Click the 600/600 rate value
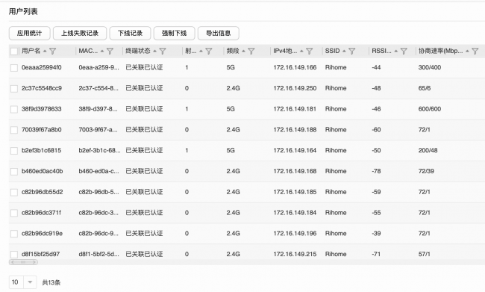Viewport: 485px width, 292px height. pyautogui.click(x=430, y=109)
